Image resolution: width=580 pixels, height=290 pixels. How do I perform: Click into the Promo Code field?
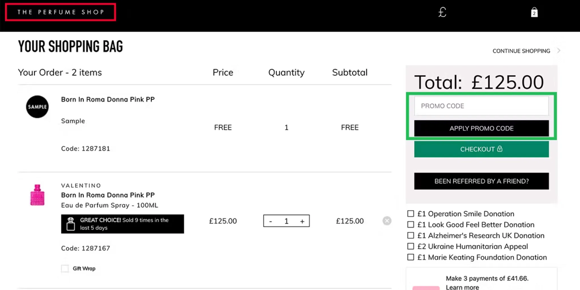[x=481, y=106]
